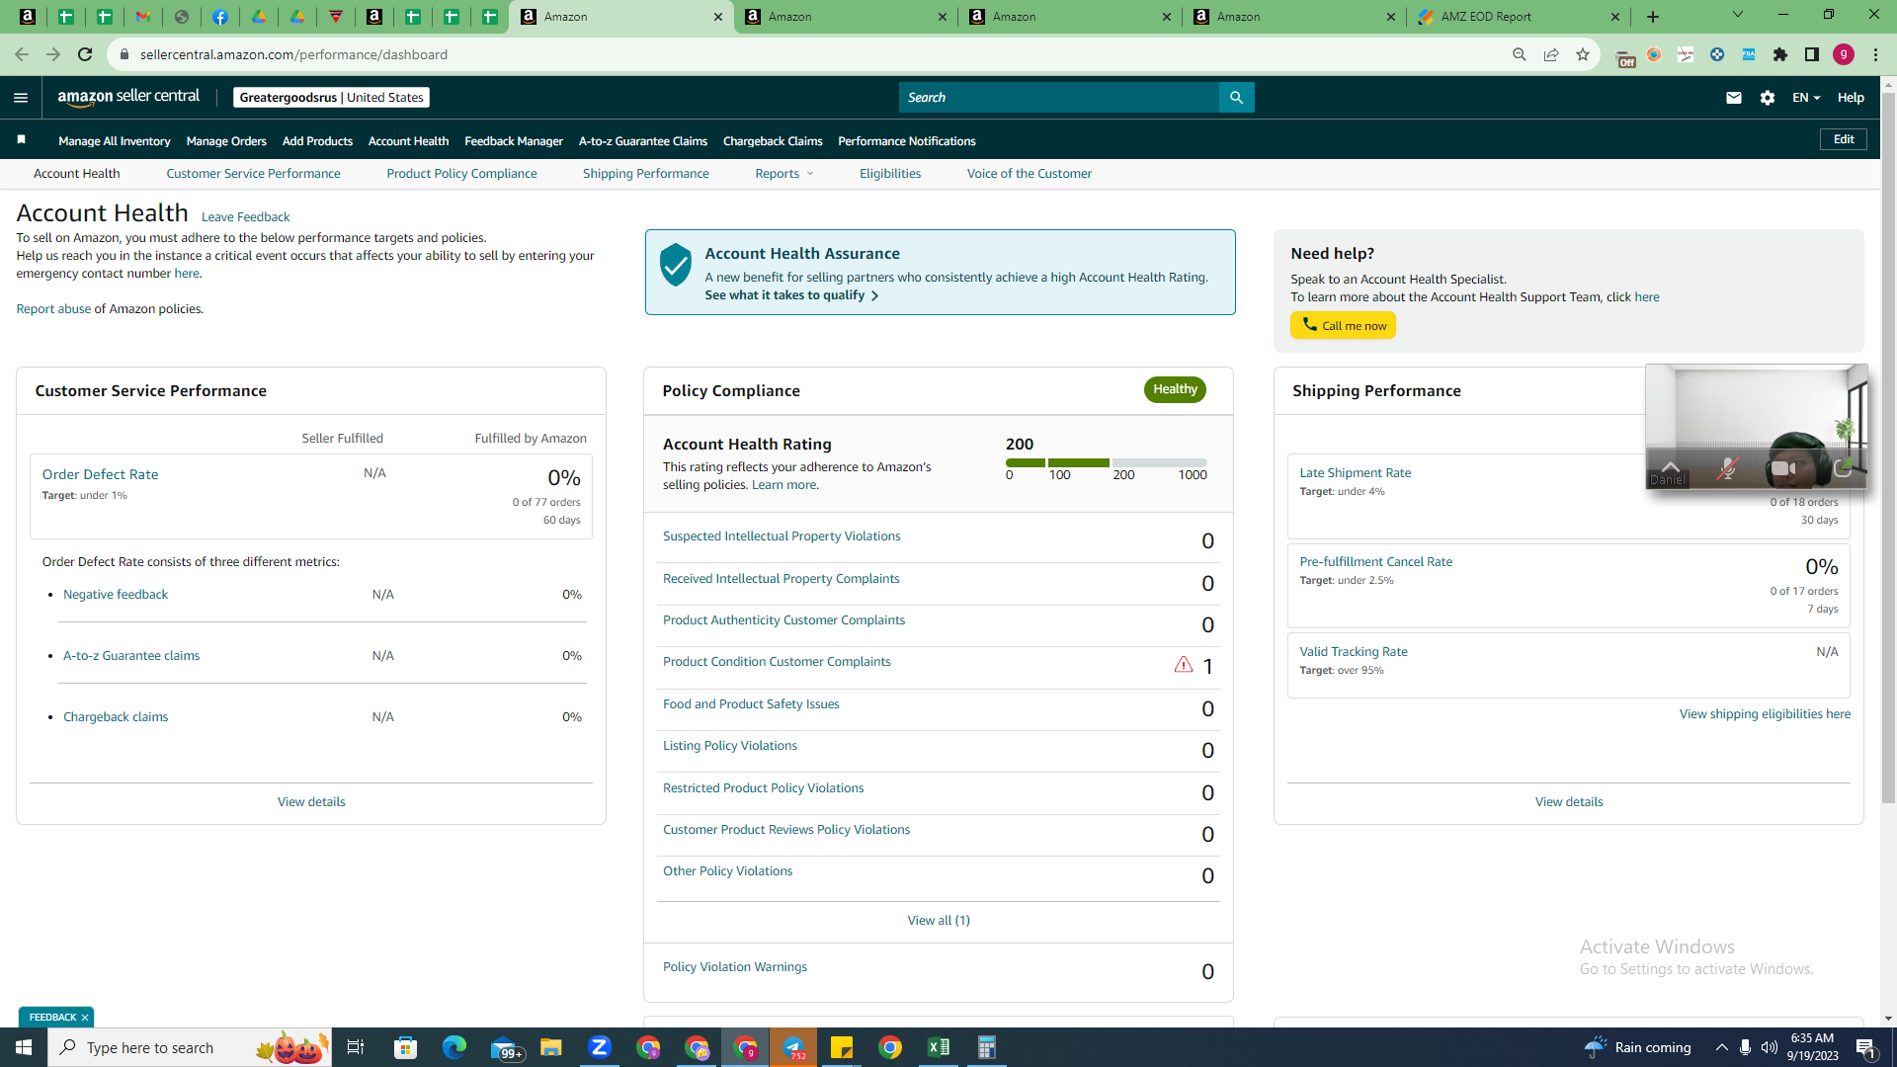Click the share page icon in address bar
Image resolution: width=1897 pixels, height=1067 pixels.
(x=1551, y=54)
